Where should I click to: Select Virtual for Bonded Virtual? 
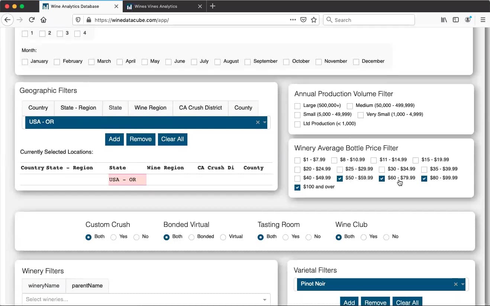click(x=223, y=237)
